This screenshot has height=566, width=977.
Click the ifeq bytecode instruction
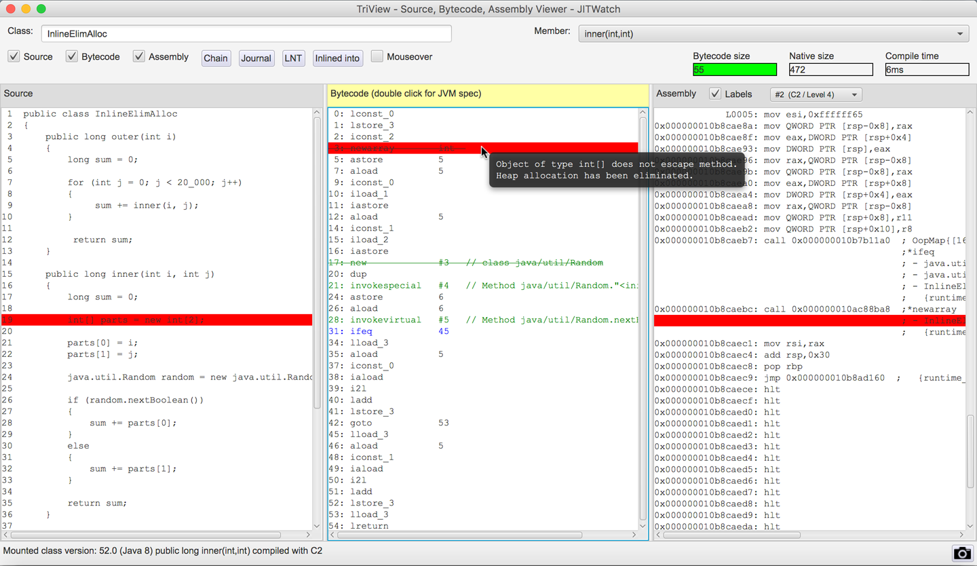(361, 331)
